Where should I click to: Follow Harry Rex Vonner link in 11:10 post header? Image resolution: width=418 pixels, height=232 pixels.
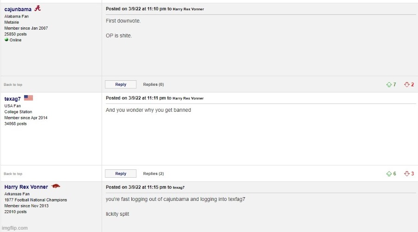pyautogui.click(x=188, y=9)
